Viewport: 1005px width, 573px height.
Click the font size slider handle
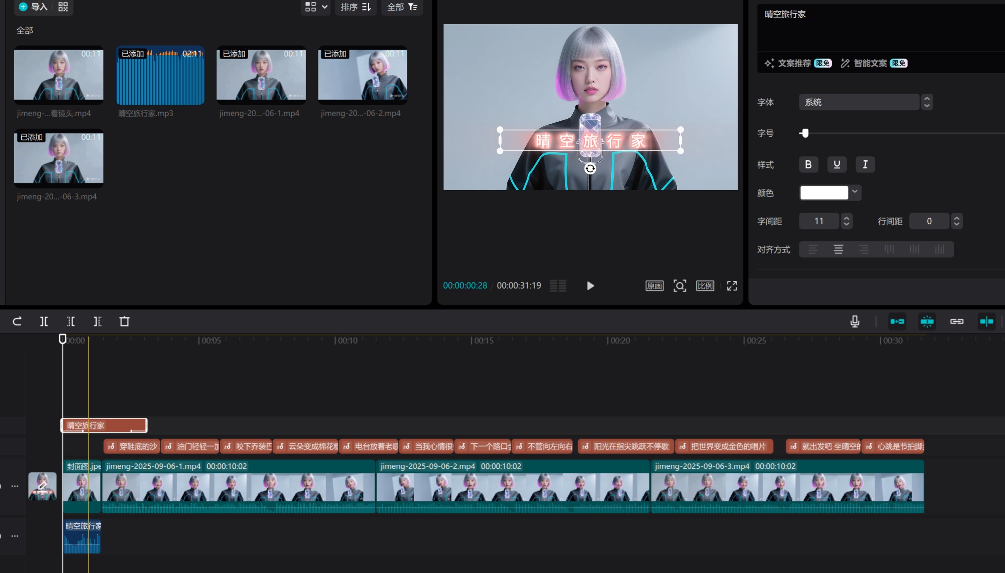click(x=805, y=134)
